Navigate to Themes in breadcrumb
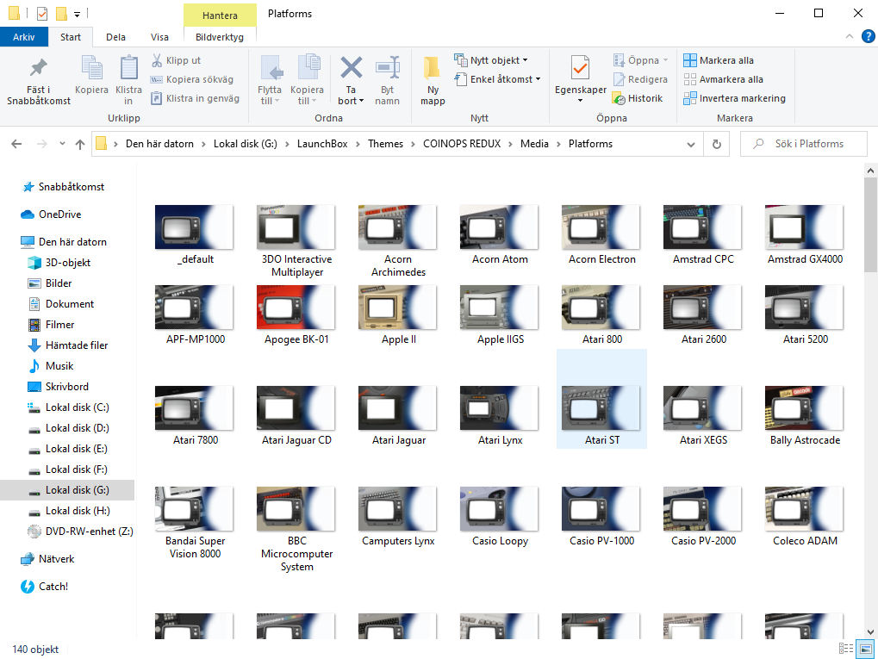Viewport: 878px width, 659px height. (385, 144)
